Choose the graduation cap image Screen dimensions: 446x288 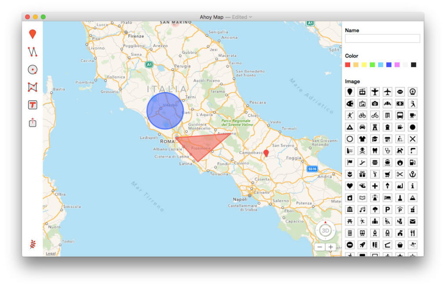pyautogui.click(x=375, y=139)
